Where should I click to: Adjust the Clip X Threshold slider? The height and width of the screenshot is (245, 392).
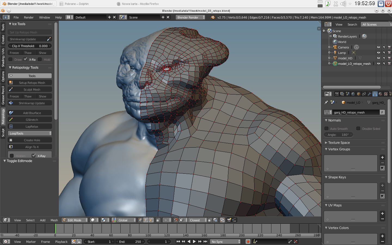pos(30,46)
